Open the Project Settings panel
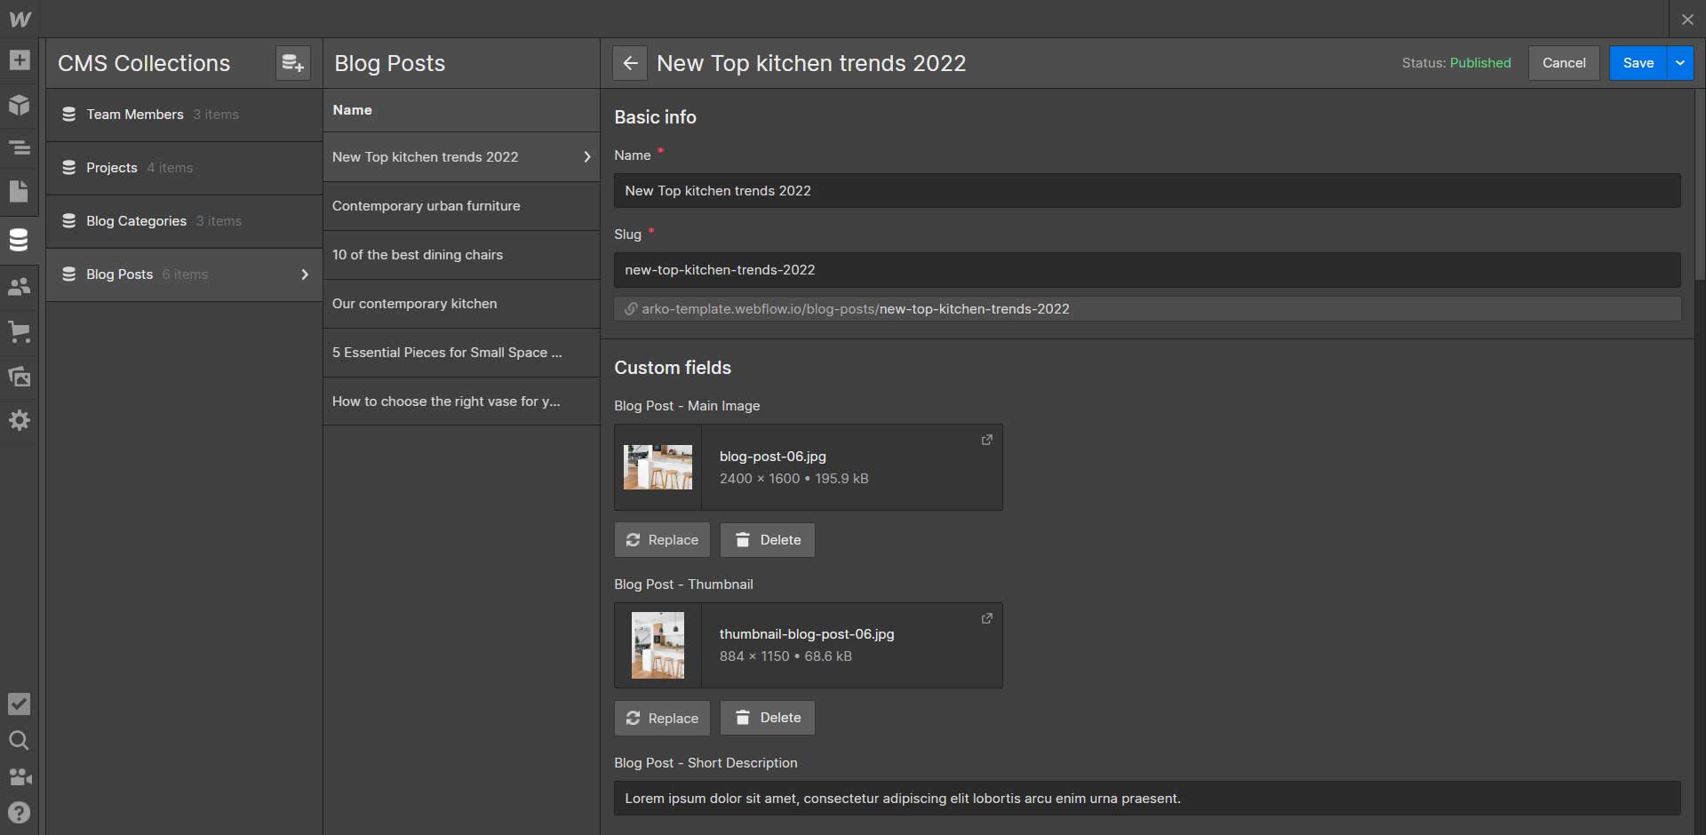 tap(19, 420)
